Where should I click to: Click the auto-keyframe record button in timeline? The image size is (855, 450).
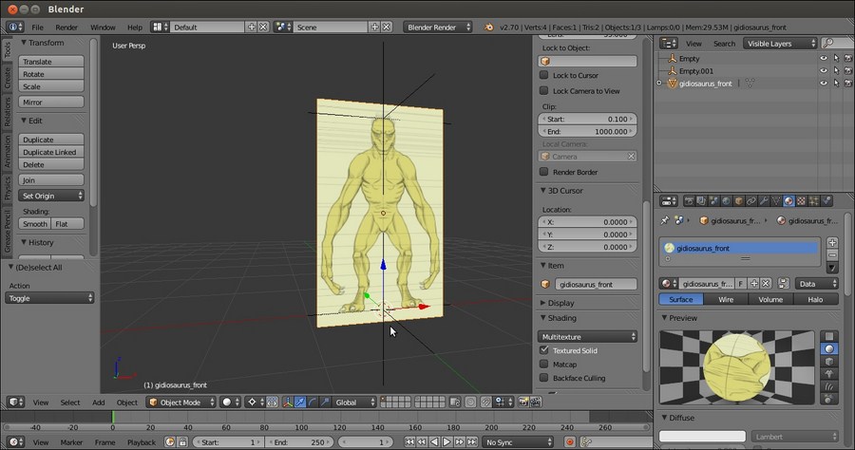(x=570, y=441)
